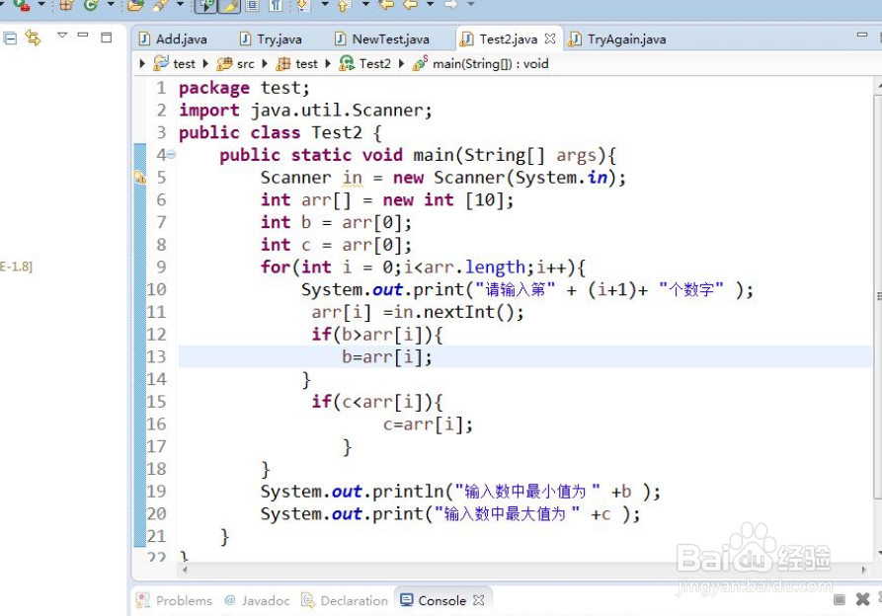Viewport: 882px width, 616px height.
Task: Click the Console Terminate square button
Action: tap(840, 599)
